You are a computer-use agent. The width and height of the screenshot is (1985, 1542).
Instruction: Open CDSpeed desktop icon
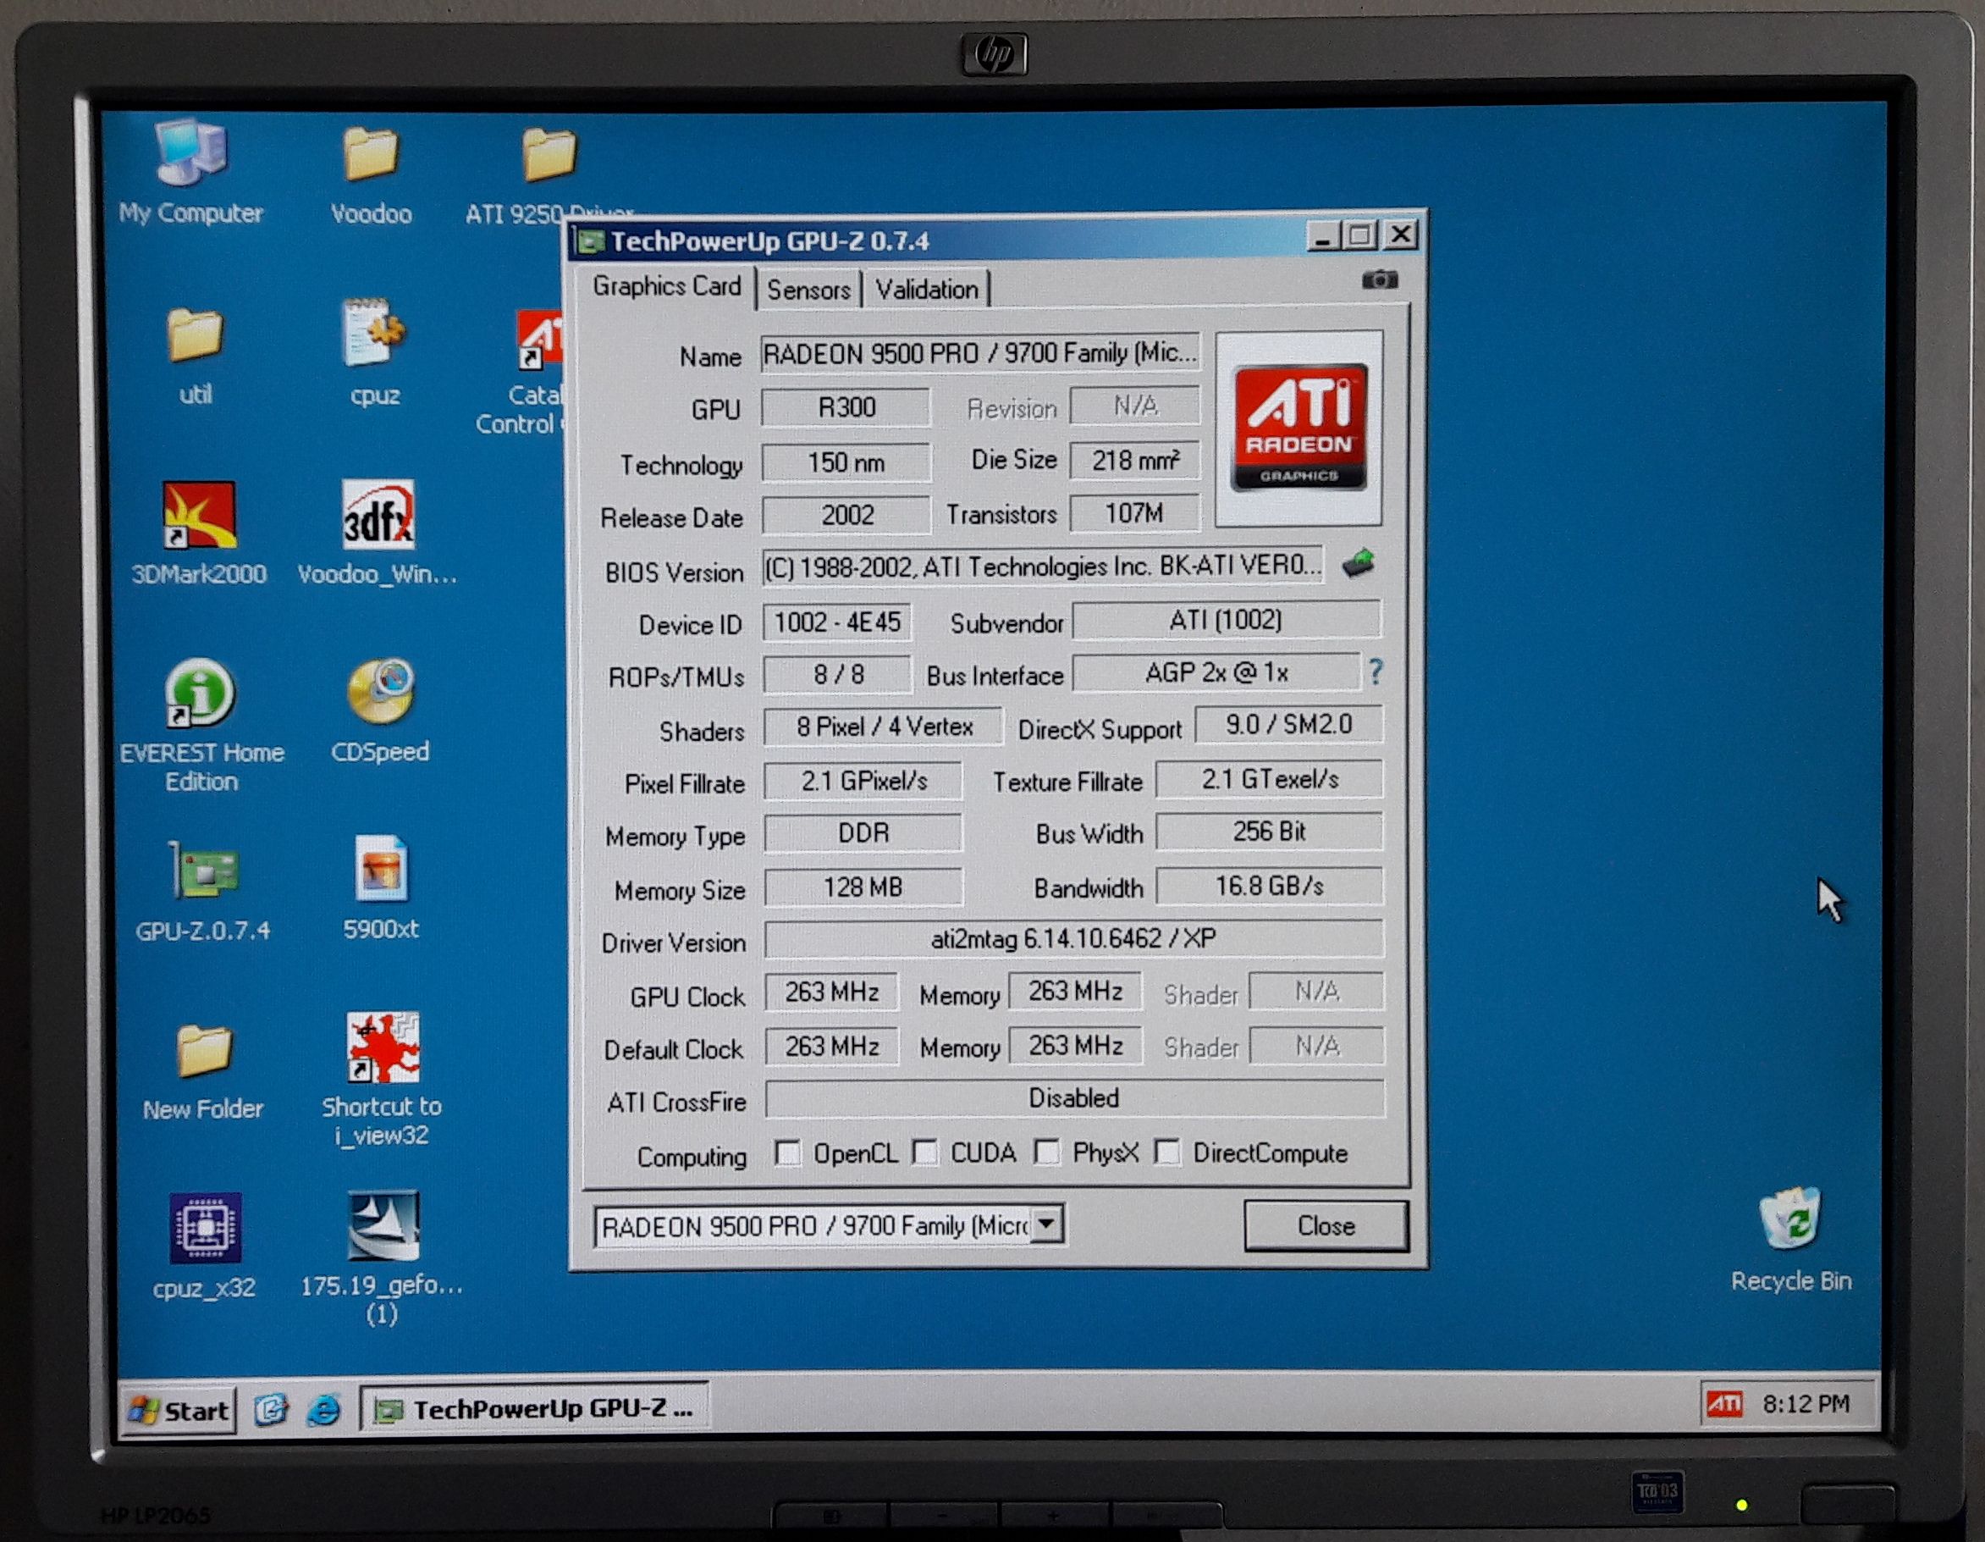tap(381, 691)
